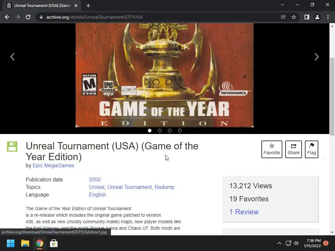Open the tab search chevron
The height and width of the screenshot is (251, 335).
[282, 5]
